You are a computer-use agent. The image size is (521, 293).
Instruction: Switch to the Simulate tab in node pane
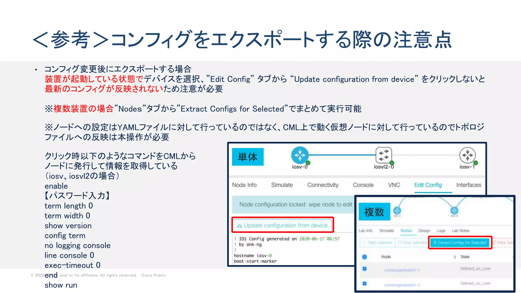pyautogui.click(x=282, y=185)
